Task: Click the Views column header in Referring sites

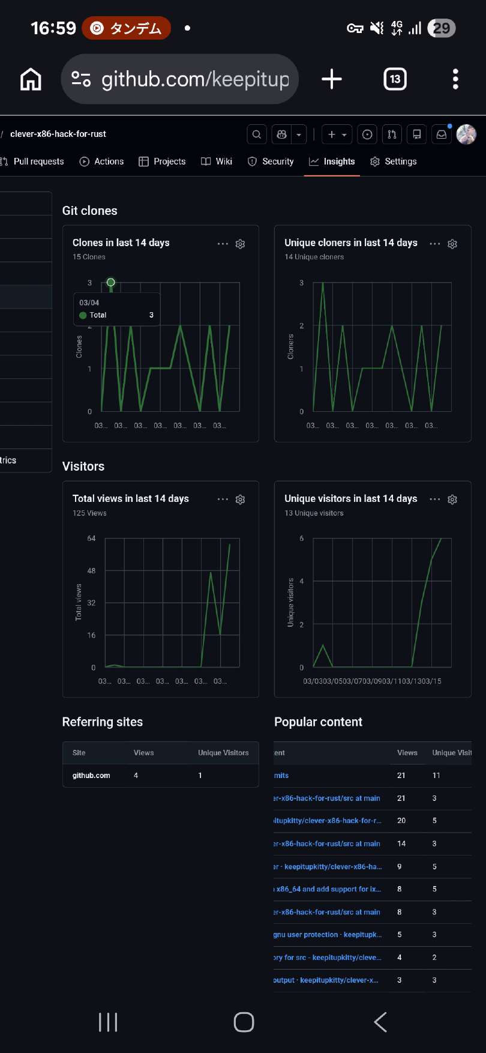Action: [143, 753]
